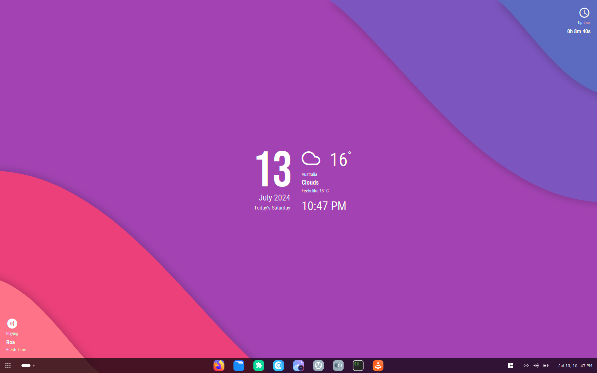597x373 pixels.
Task: Launch Firefox from the dock
Action: (x=219, y=366)
